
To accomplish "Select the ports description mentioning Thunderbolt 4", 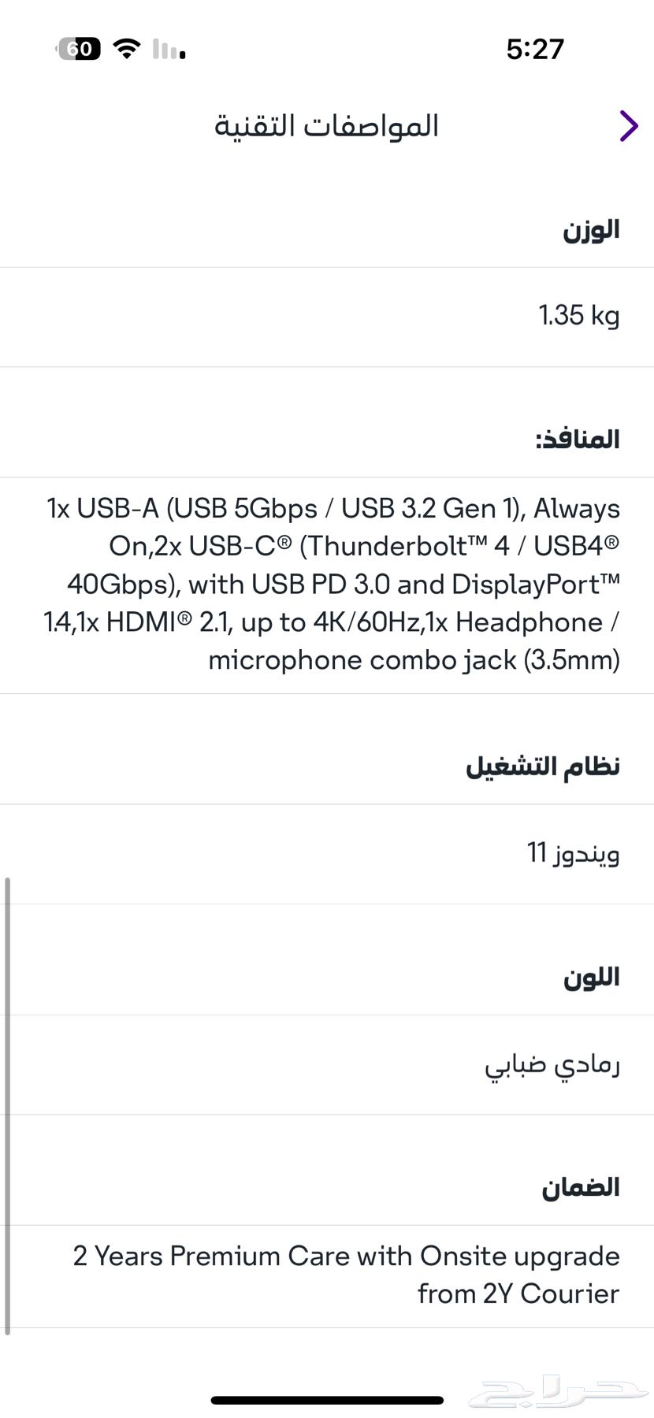I will point(331,583).
